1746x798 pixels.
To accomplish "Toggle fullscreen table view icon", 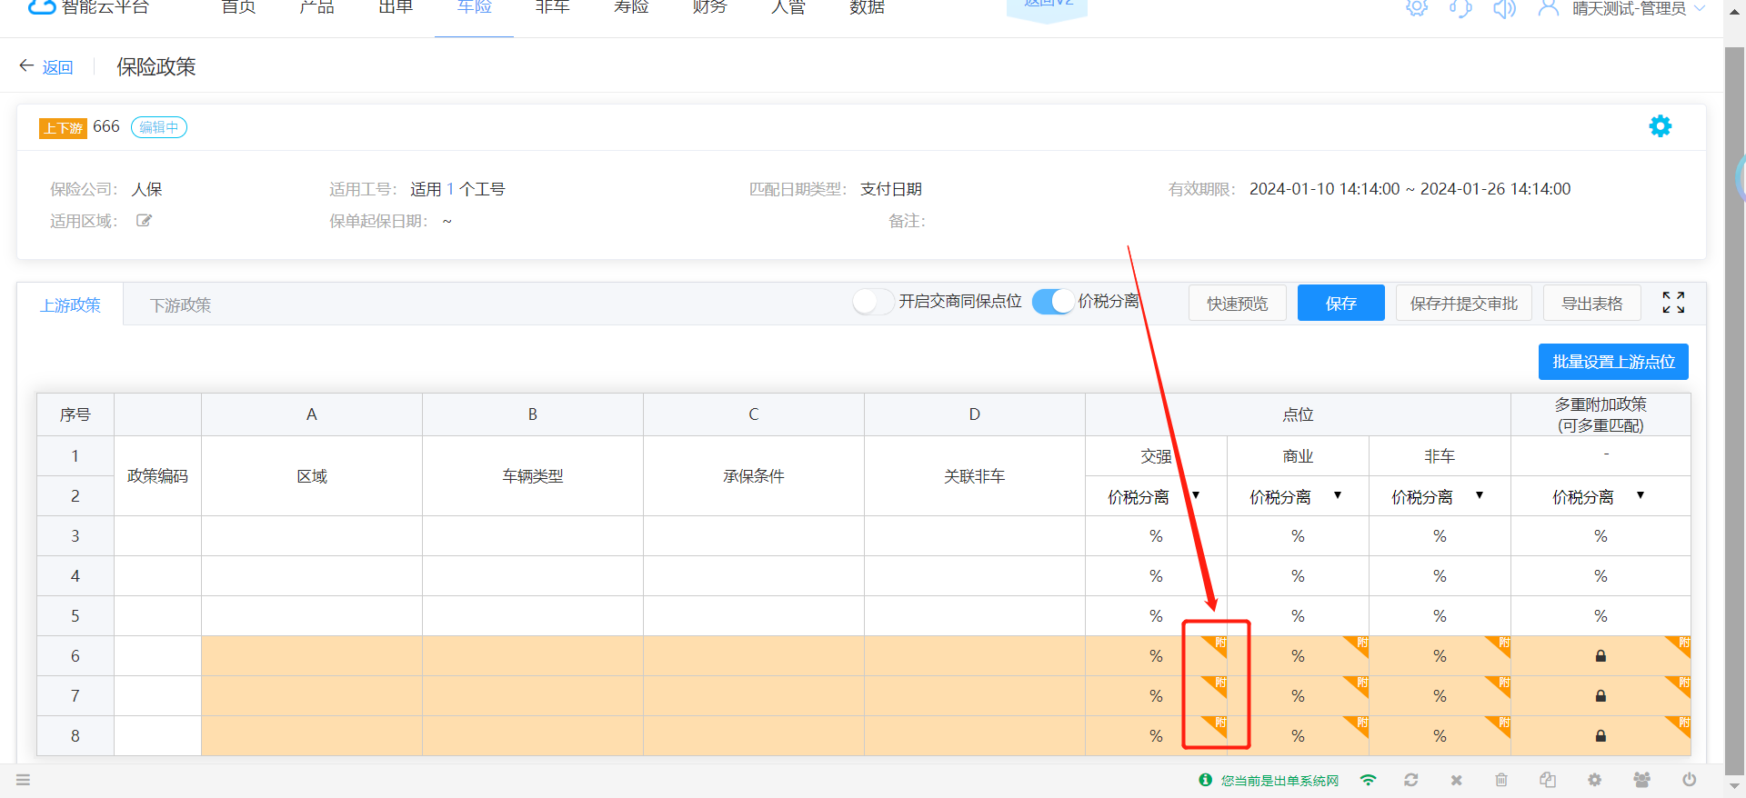I will tap(1673, 303).
